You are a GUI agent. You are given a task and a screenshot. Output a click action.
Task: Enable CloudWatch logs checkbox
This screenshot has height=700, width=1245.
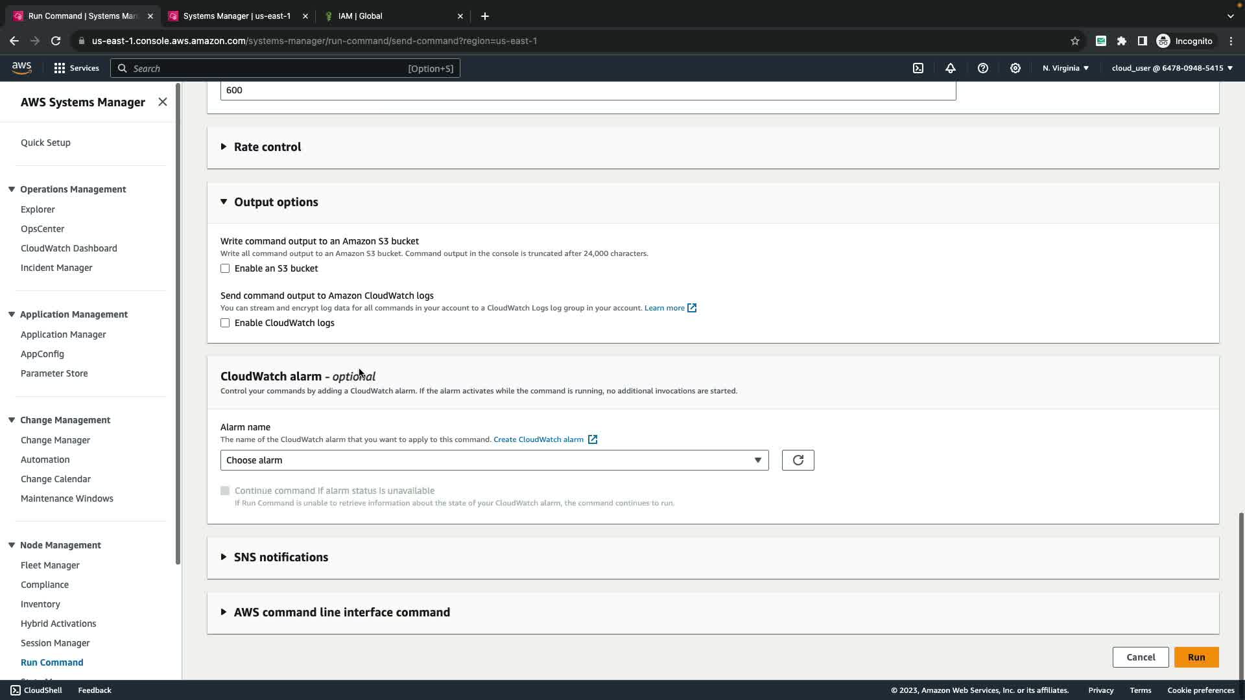coord(225,323)
